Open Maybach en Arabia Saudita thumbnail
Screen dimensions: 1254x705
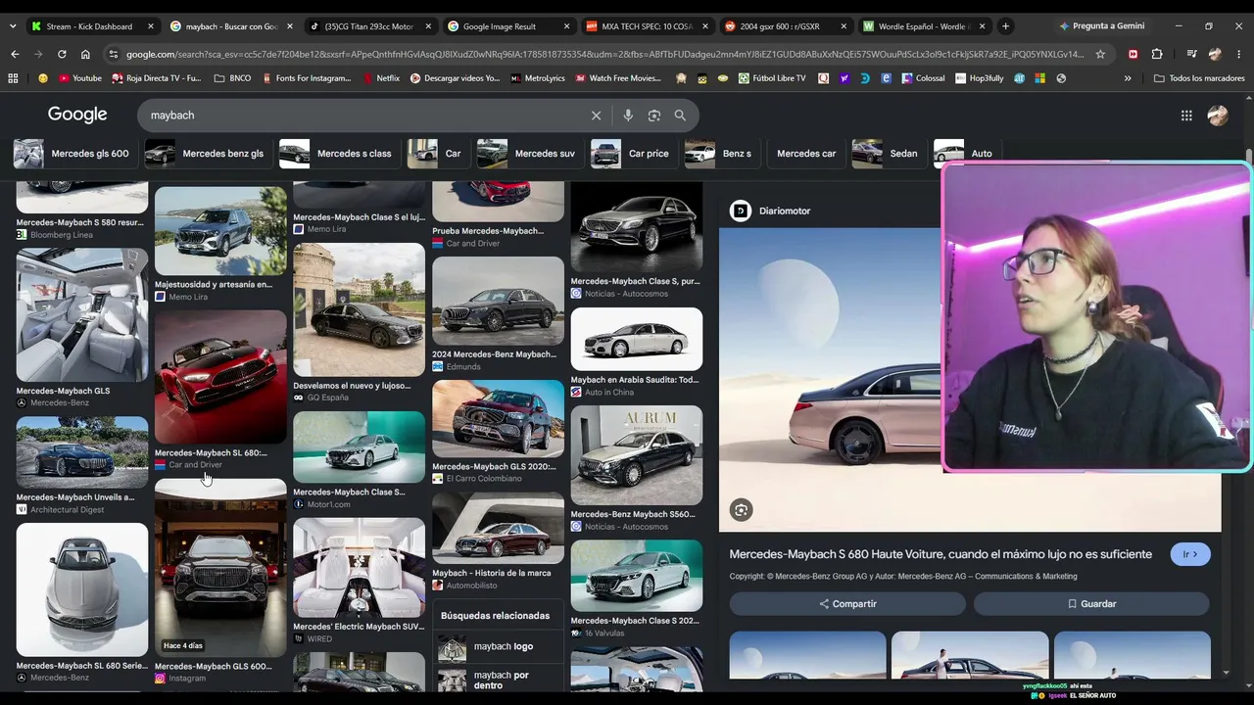click(x=637, y=339)
